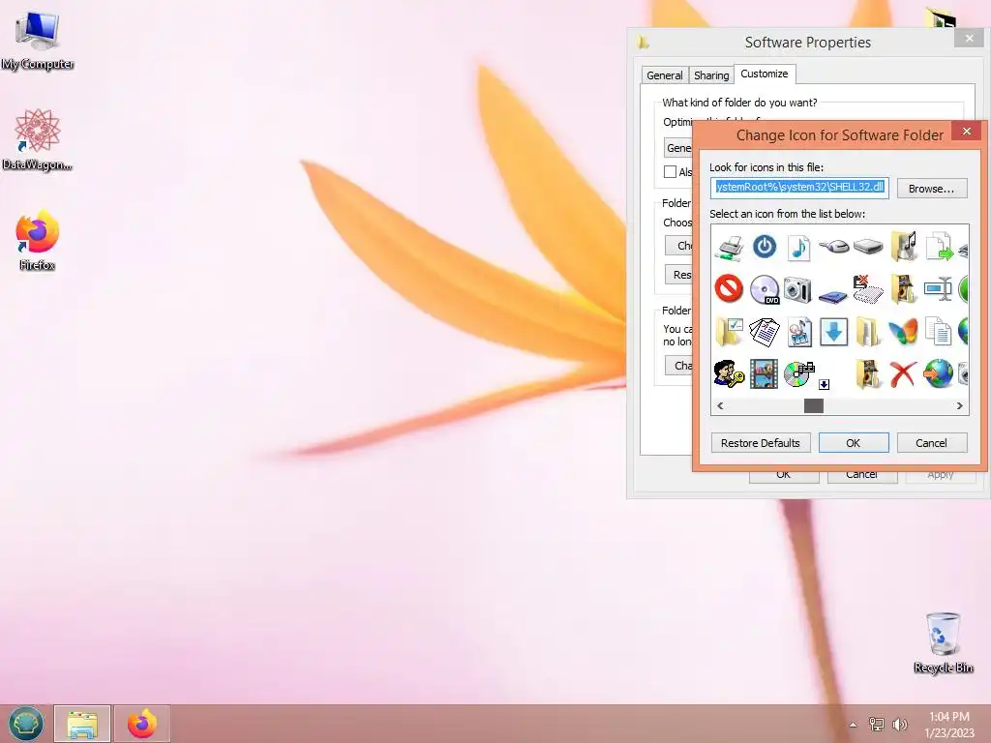Open Firefox from the taskbar
The height and width of the screenshot is (743, 991).
[142, 724]
